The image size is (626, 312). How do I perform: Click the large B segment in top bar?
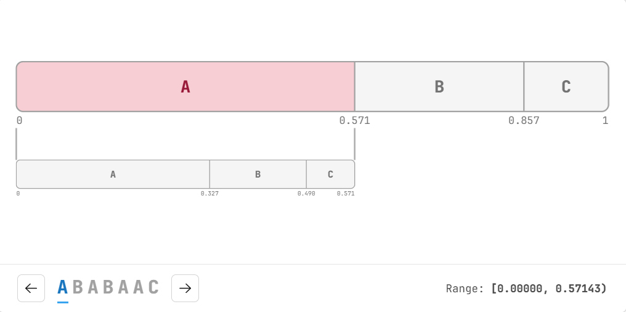(x=439, y=87)
